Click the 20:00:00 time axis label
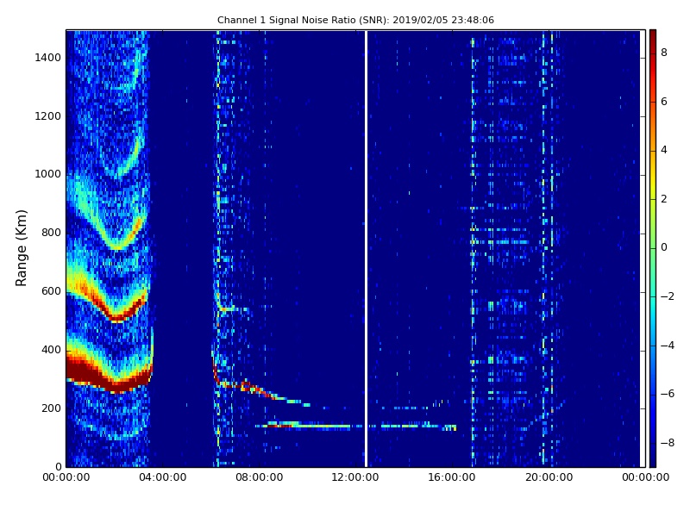Screen dimensions: 690x517 (x=549, y=477)
